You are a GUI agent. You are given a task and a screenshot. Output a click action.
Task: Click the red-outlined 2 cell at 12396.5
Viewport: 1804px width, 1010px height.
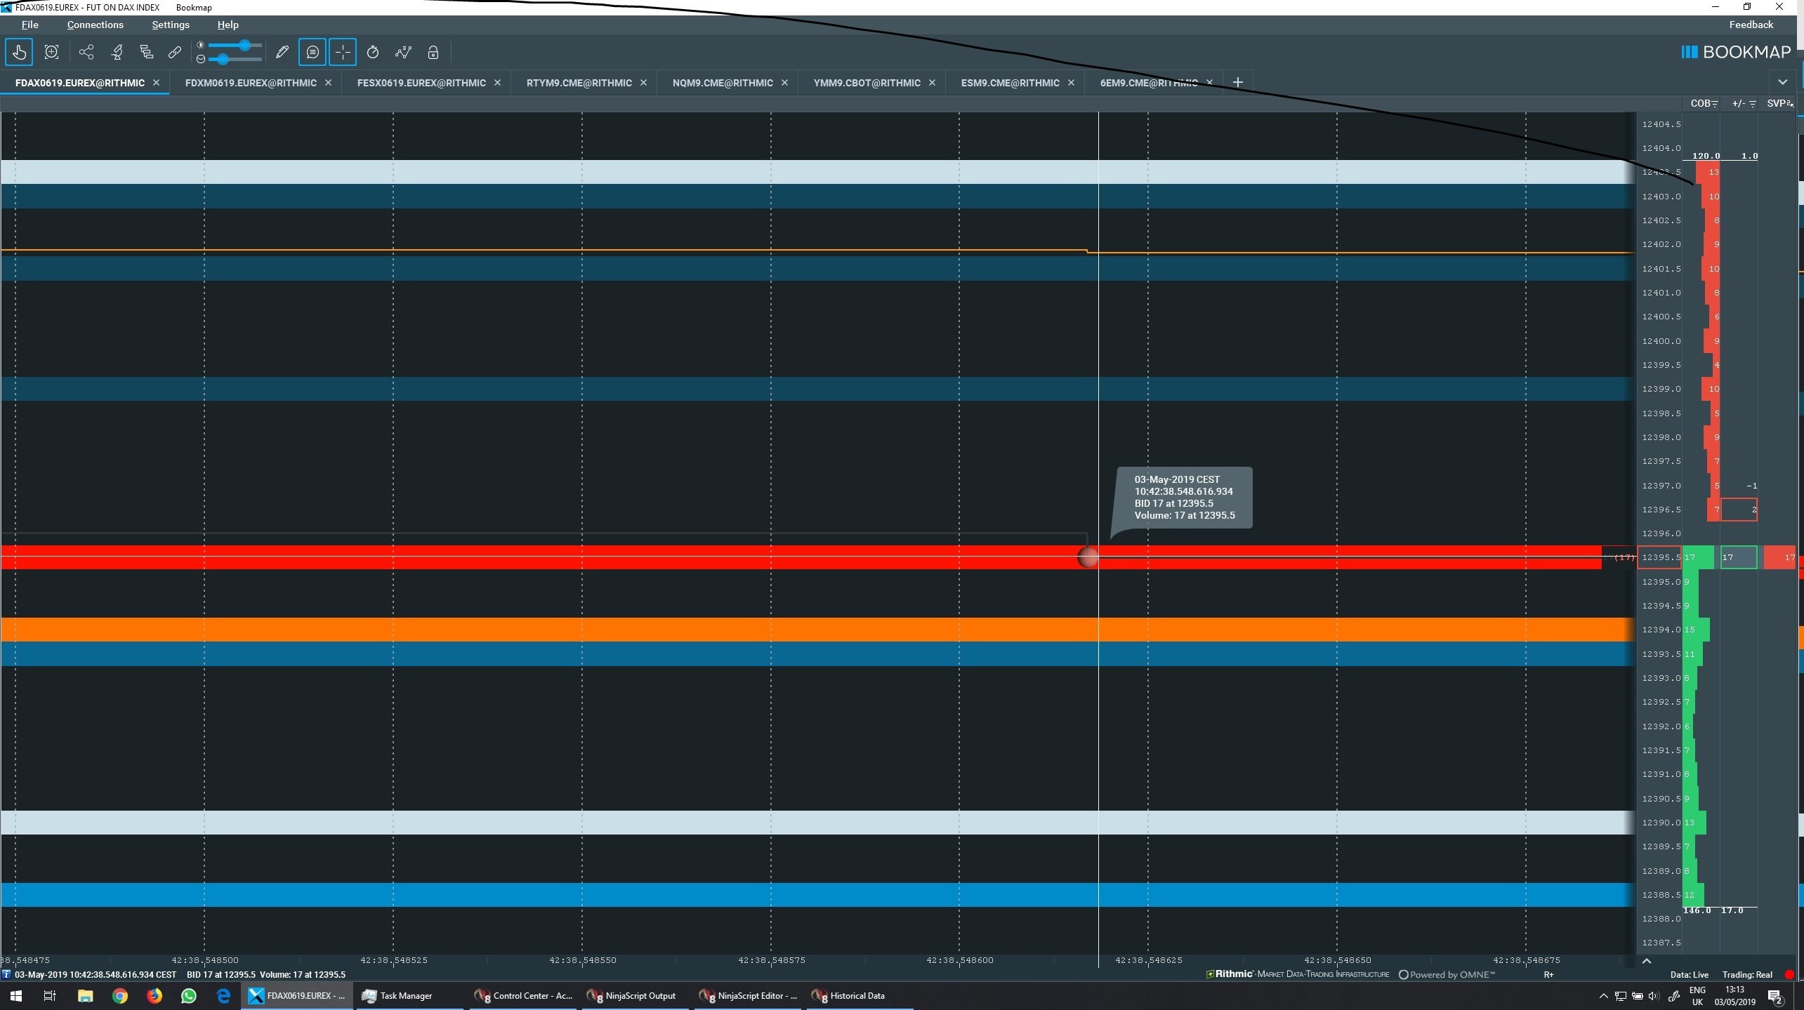point(1739,510)
